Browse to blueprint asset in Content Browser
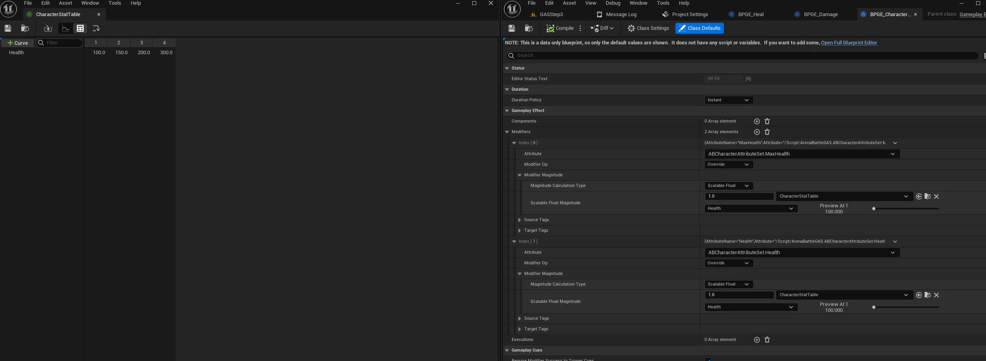The width and height of the screenshot is (986, 361). 529,28
